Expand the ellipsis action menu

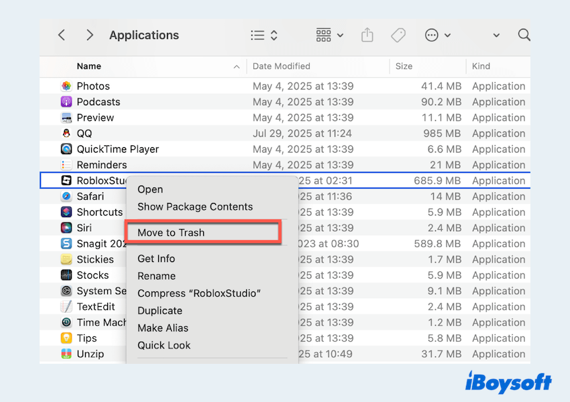438,36
